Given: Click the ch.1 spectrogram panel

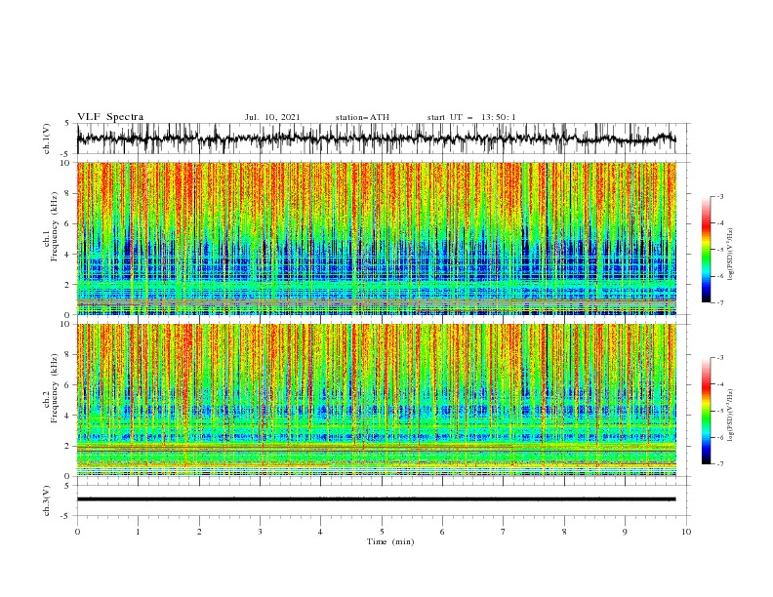Looking at the screenshot, I should (x=376, y=238).
